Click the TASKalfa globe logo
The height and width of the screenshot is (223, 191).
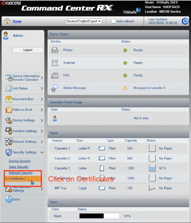pyautogui.click(x=138, y=10)
